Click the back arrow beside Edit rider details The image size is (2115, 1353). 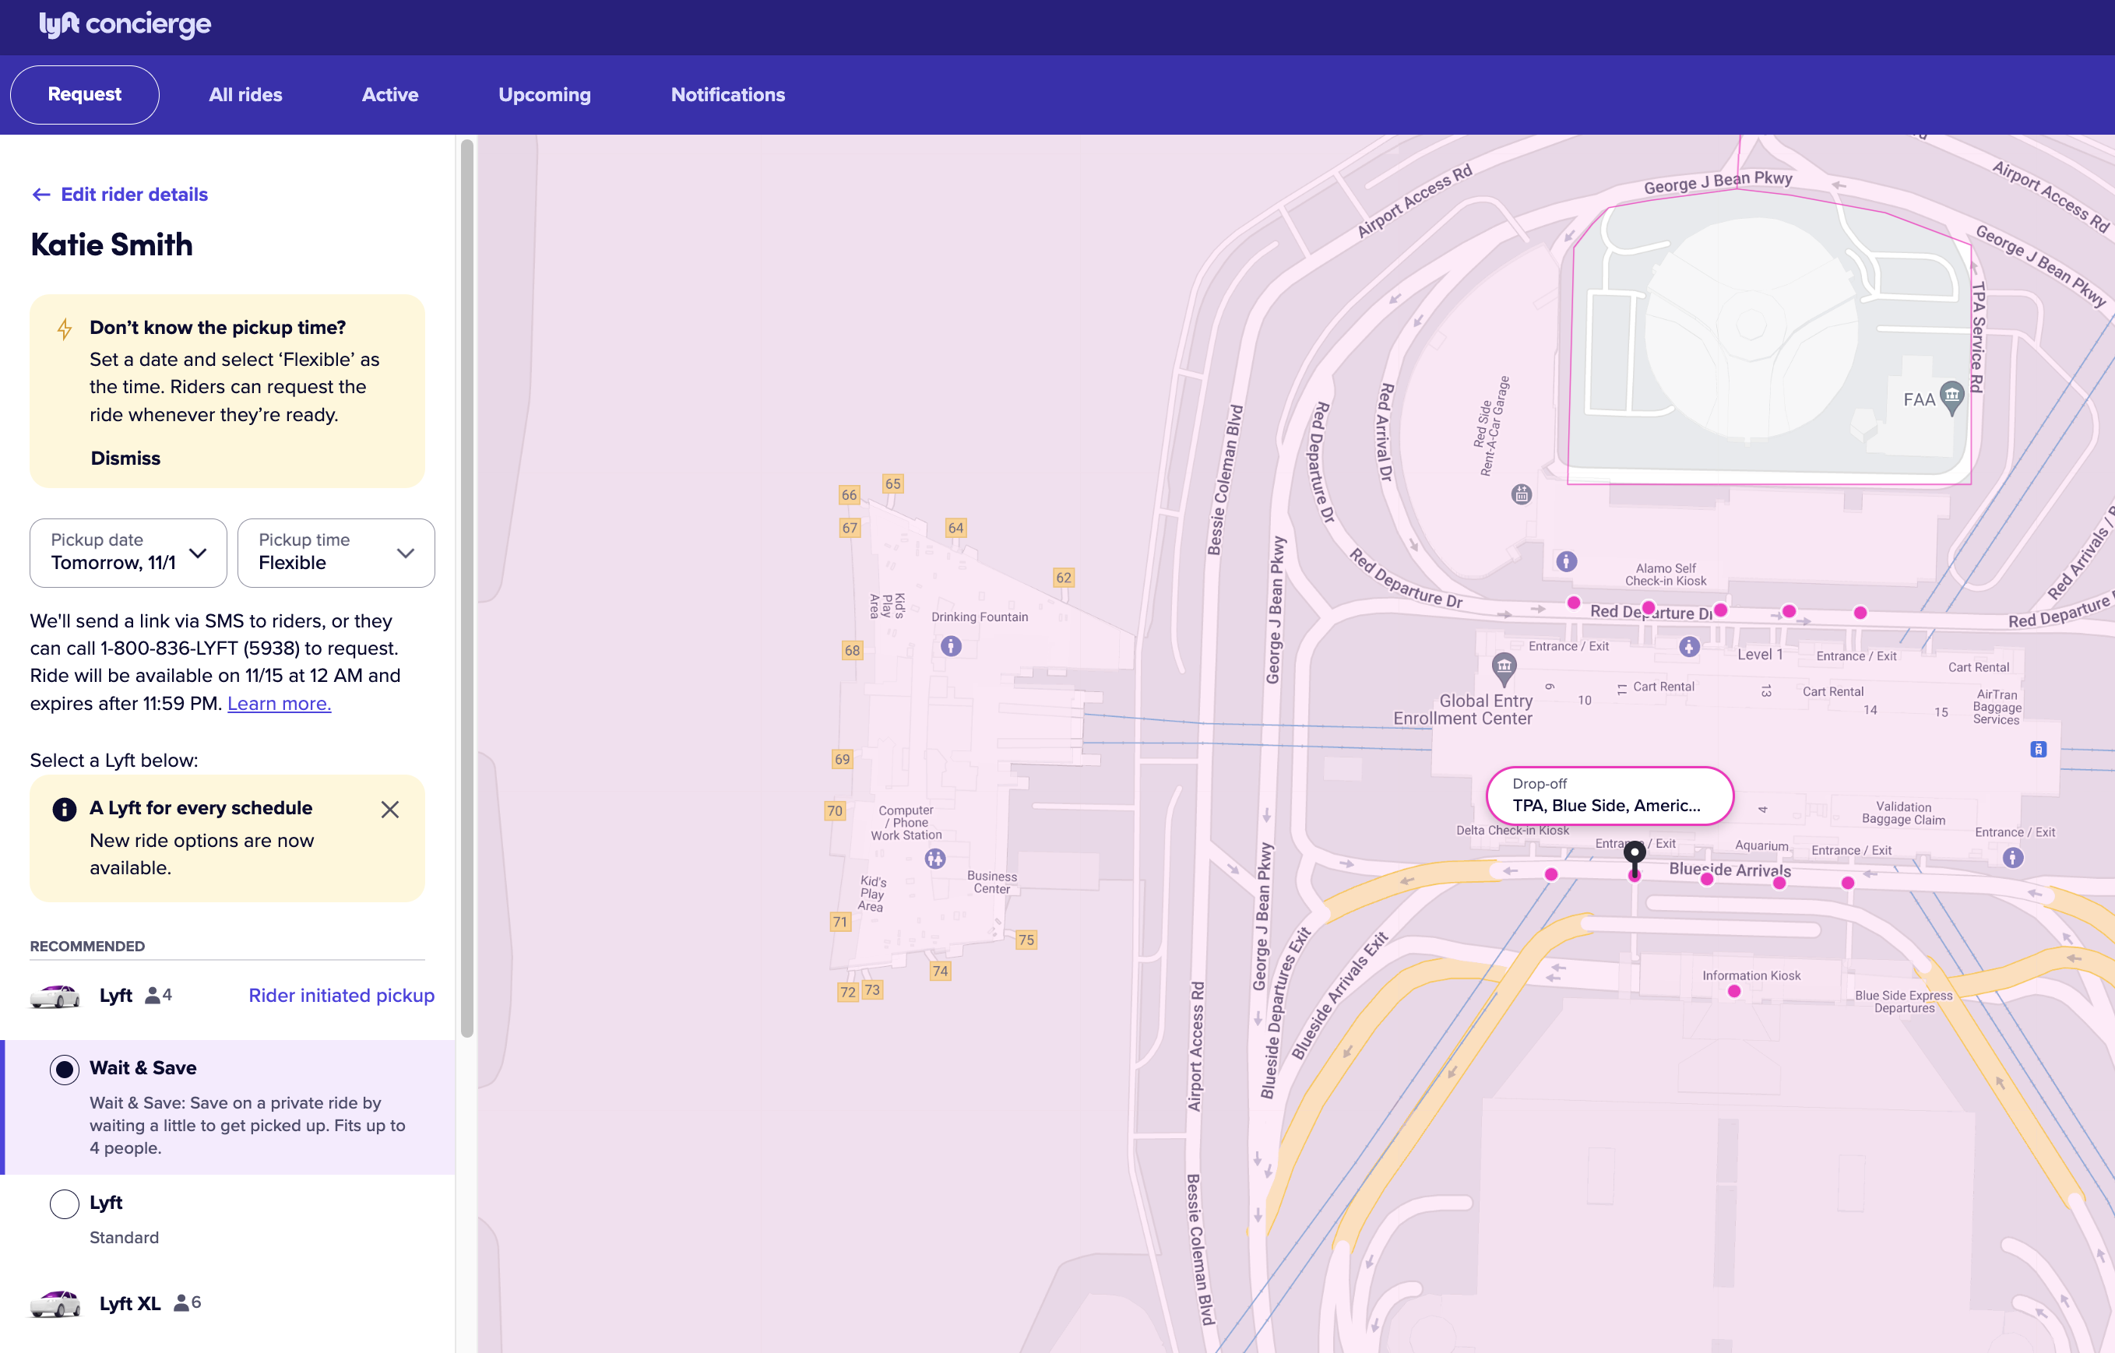tap(41, 194)
